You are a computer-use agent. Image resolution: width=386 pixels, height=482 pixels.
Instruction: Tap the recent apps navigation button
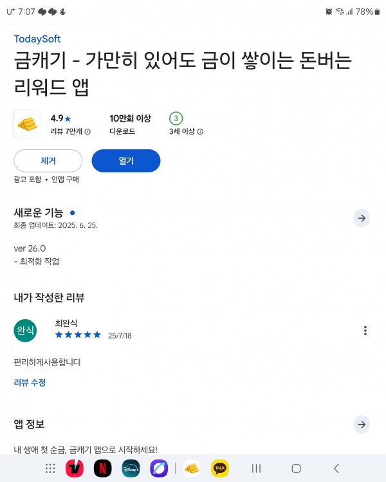coord(256,468)
